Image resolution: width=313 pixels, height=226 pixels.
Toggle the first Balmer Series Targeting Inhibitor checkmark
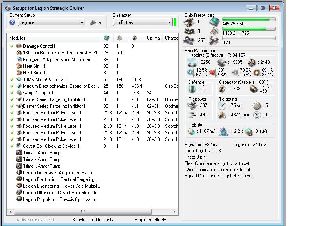(12, 99)
